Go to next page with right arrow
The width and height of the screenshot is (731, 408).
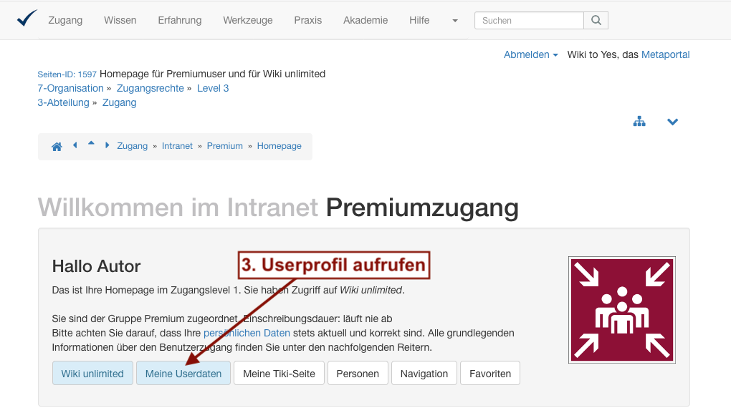click(x=107, y=145)
